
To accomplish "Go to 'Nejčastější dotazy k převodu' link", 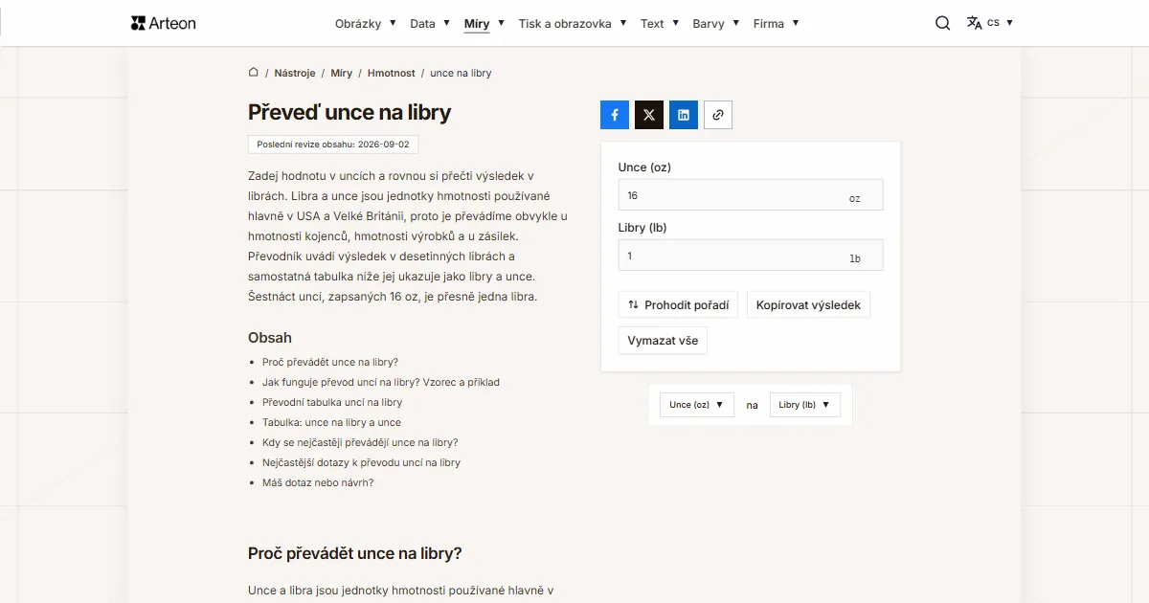I will (x=361, y=463).
